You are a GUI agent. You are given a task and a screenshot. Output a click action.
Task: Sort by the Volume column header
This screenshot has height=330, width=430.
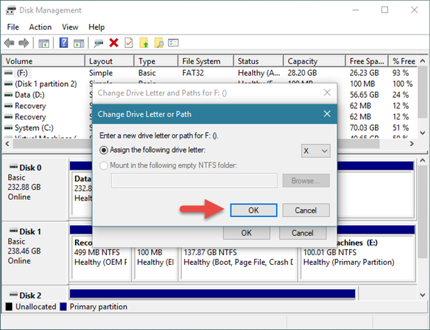[x=44, y=61]
